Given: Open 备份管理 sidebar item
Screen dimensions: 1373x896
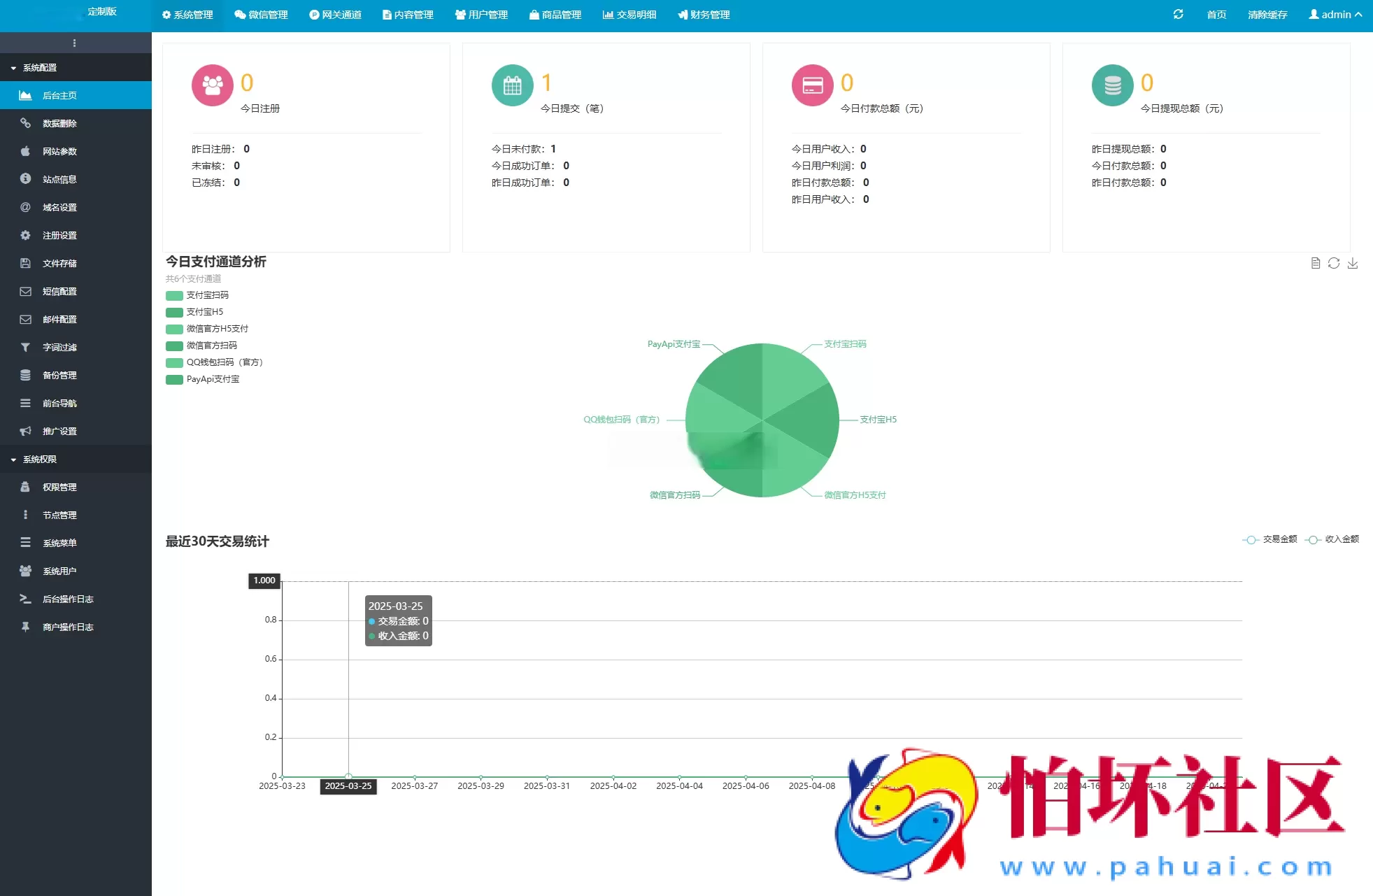Looking at the screenshot, I should click(x=59, y=375).
